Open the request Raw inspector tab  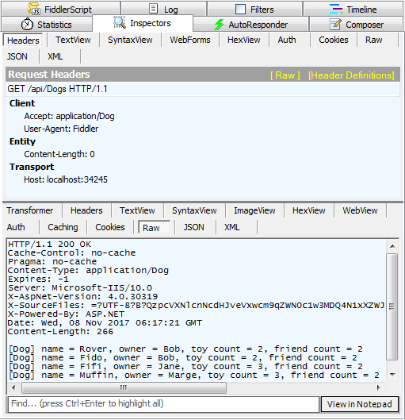point(374,40)
